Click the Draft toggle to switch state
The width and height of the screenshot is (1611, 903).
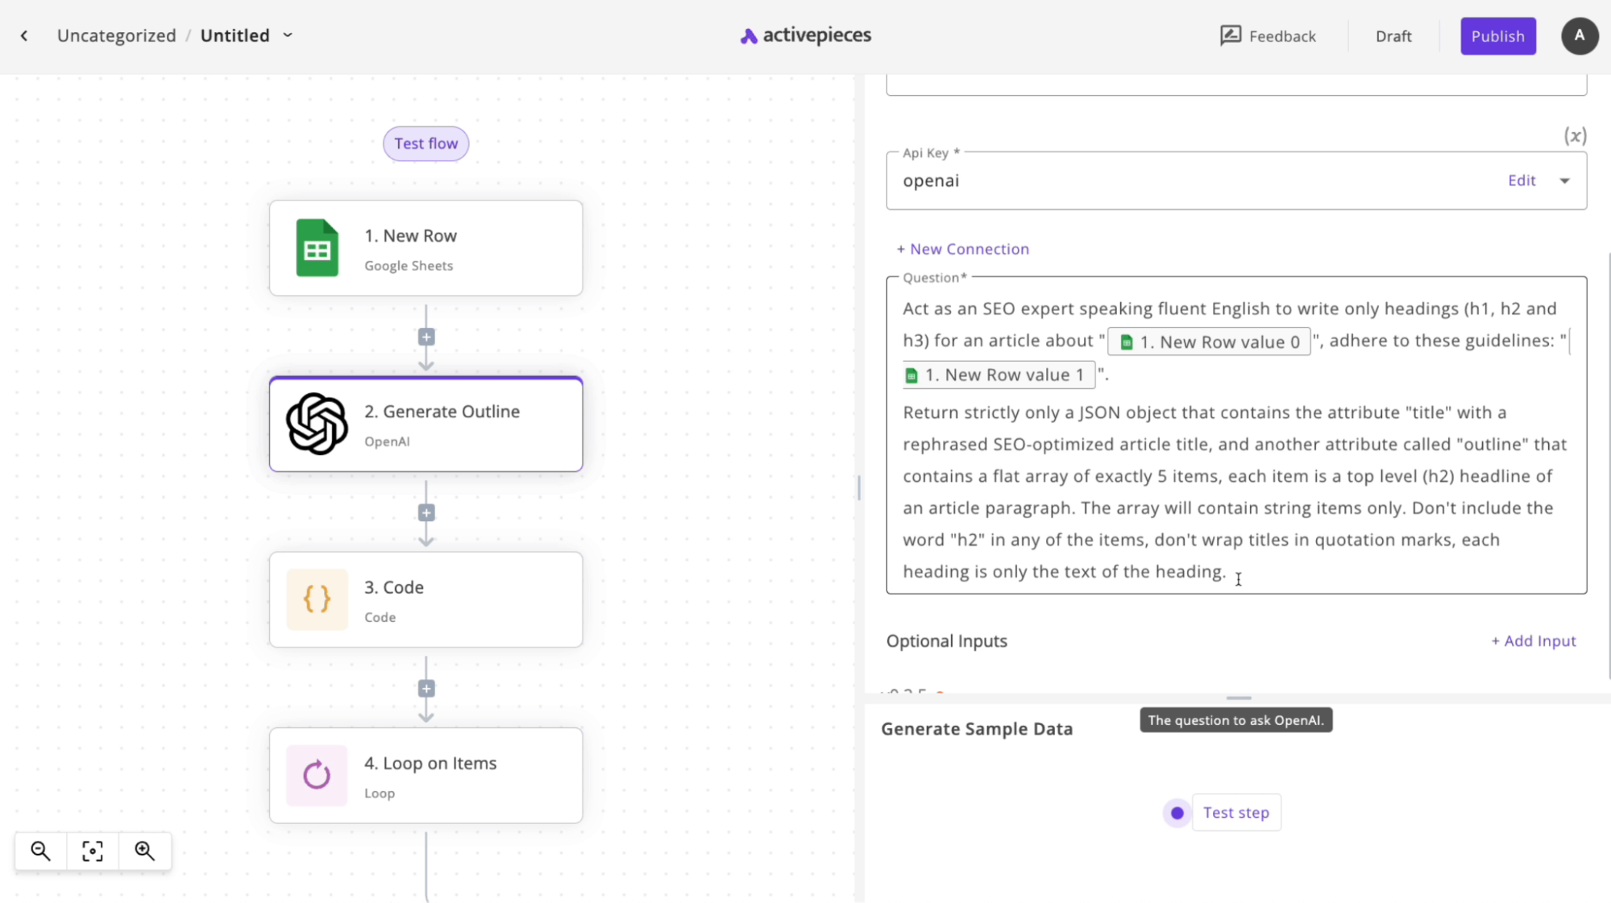[1394, 35]
